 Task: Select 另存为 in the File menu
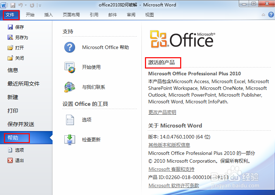click(x=22, y=38)
